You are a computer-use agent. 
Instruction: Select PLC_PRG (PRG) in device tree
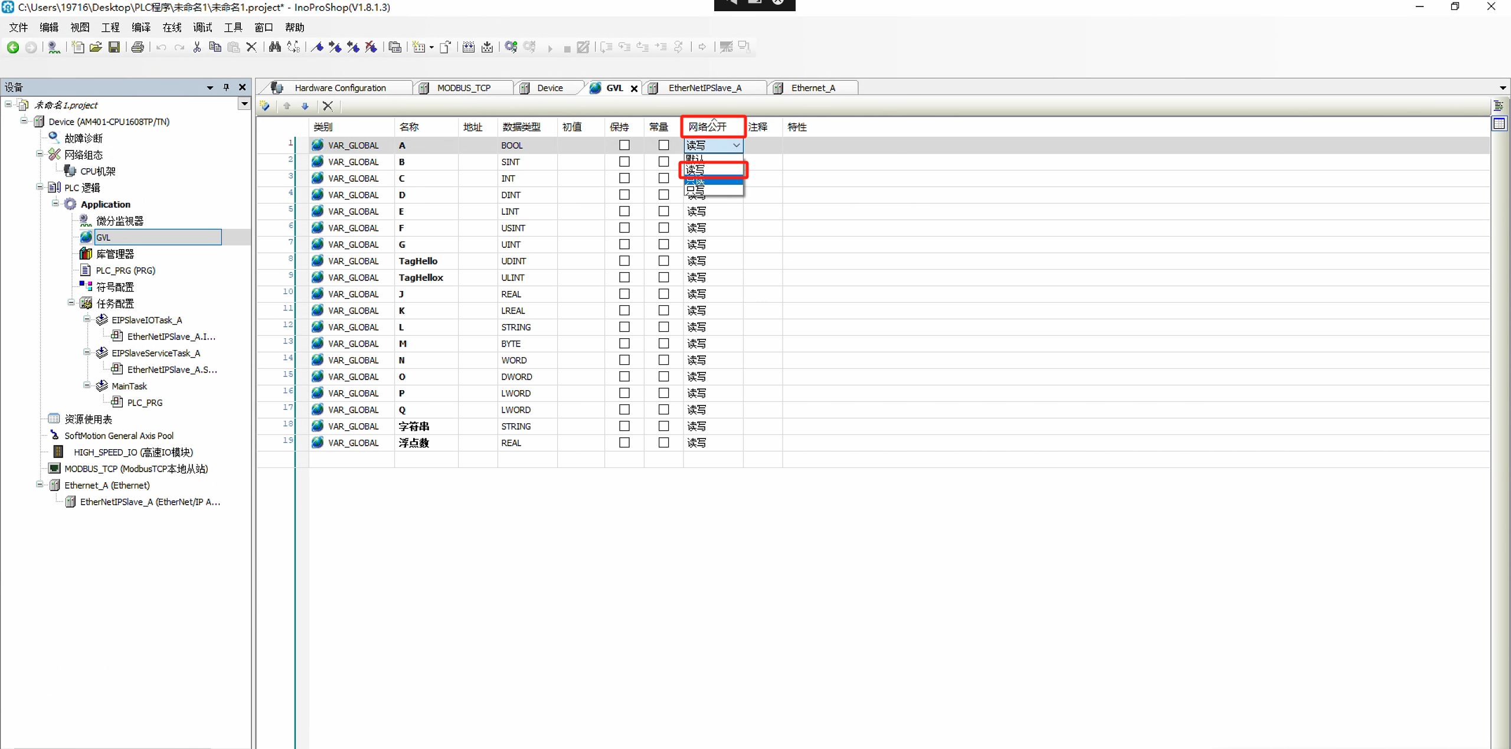(x=125, y=270)
